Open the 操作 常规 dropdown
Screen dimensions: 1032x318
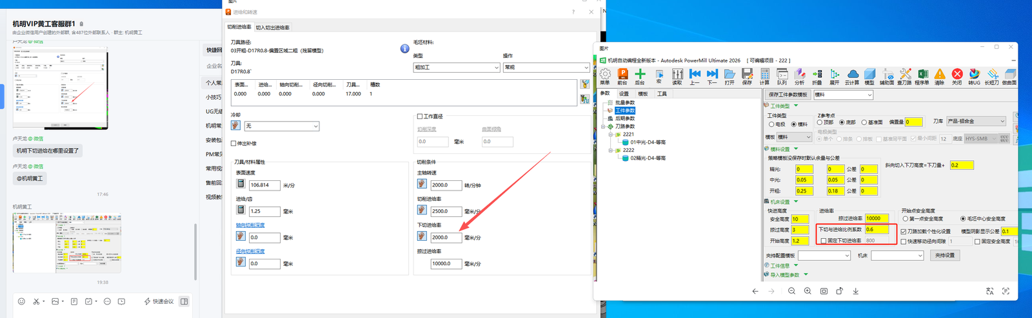tap(546, 68)
